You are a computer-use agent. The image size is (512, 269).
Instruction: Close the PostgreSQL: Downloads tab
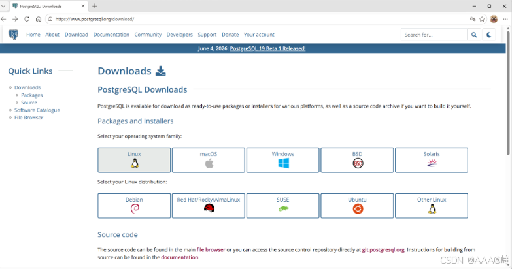[x=83, y=6]
